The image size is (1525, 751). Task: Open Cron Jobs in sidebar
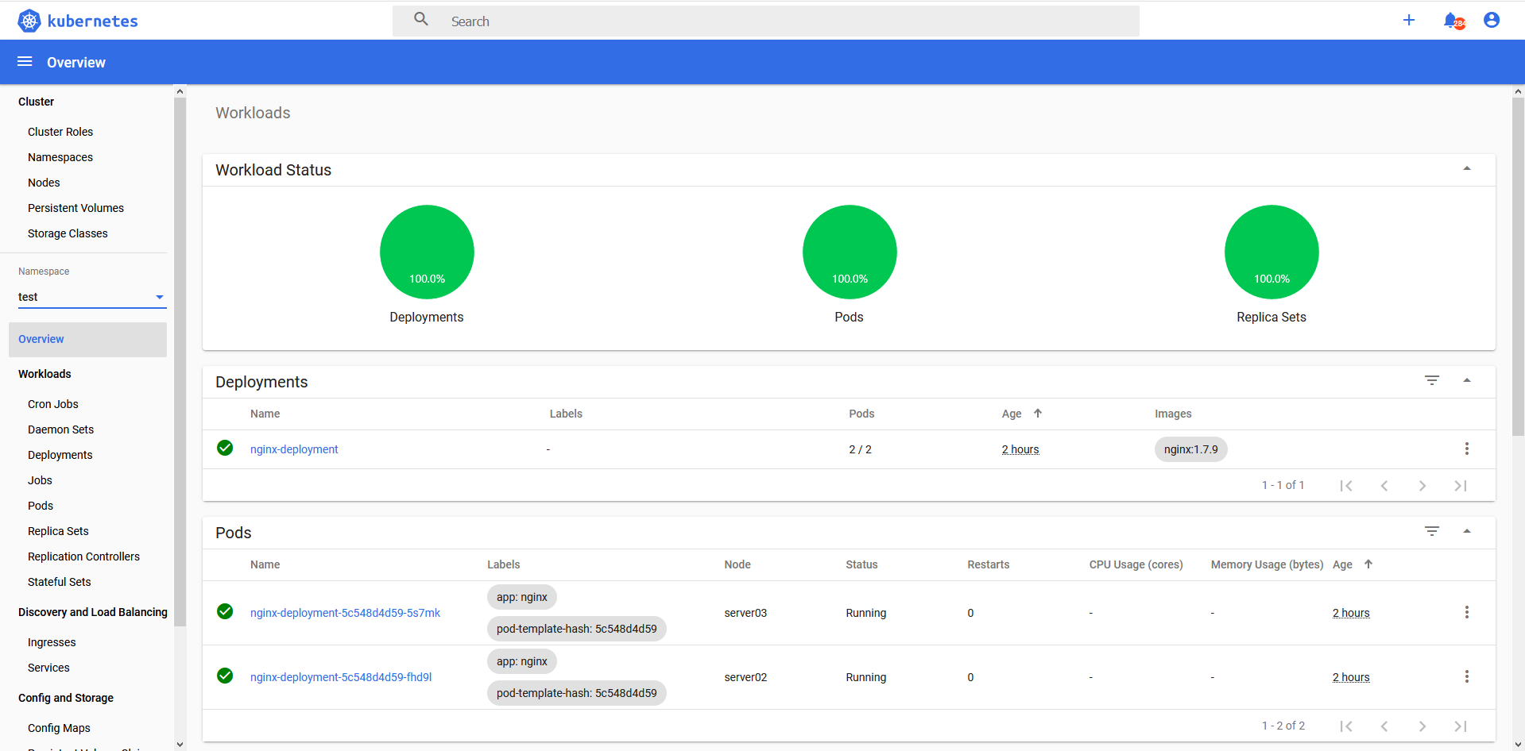coord(53,404)
